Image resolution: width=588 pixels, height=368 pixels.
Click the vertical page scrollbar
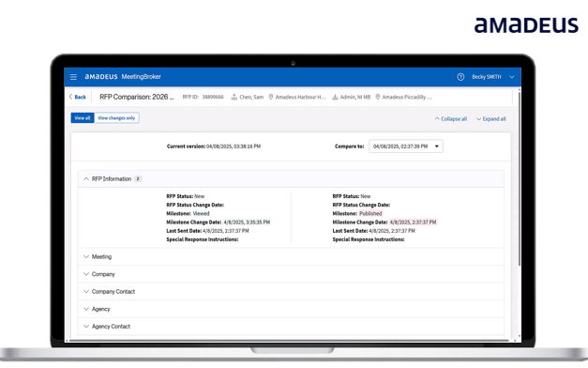[519, 178]
